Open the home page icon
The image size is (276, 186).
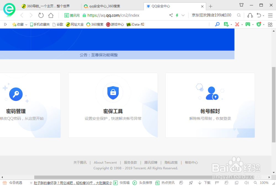click(x=51, y=15)
